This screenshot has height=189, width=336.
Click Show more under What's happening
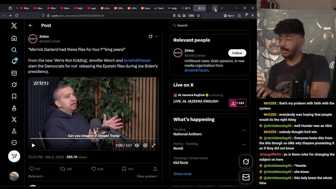click(x=182, y=174)
